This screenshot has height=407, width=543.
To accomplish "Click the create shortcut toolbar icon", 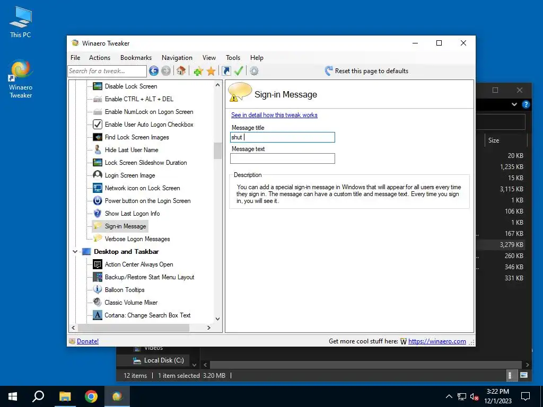I will coord(226,71).
